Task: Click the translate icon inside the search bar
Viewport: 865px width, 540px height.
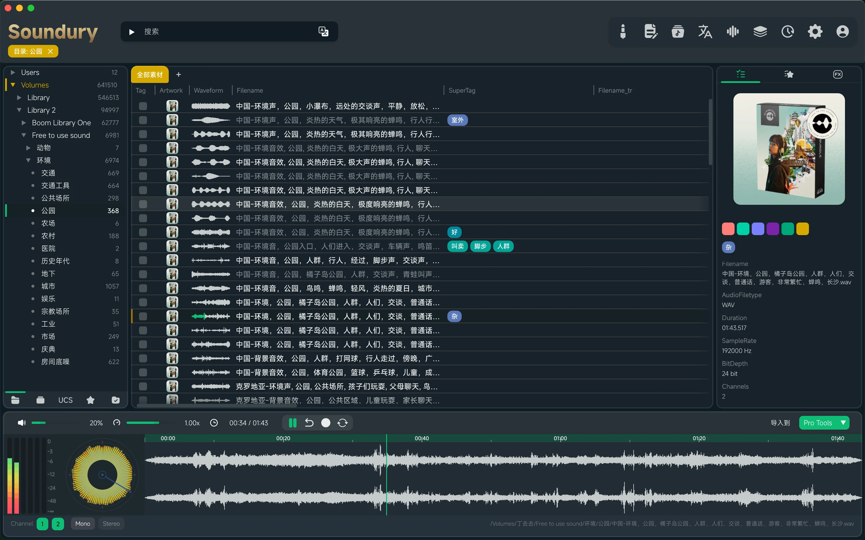Action: [x=323, y=31]
